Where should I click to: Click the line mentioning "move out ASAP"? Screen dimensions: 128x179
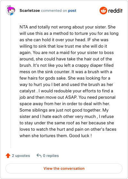[x=68, y=97]
